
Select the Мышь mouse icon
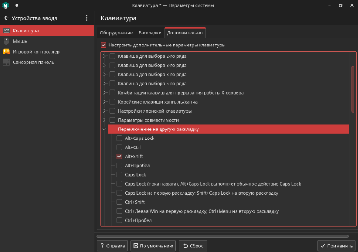[6, 41]
